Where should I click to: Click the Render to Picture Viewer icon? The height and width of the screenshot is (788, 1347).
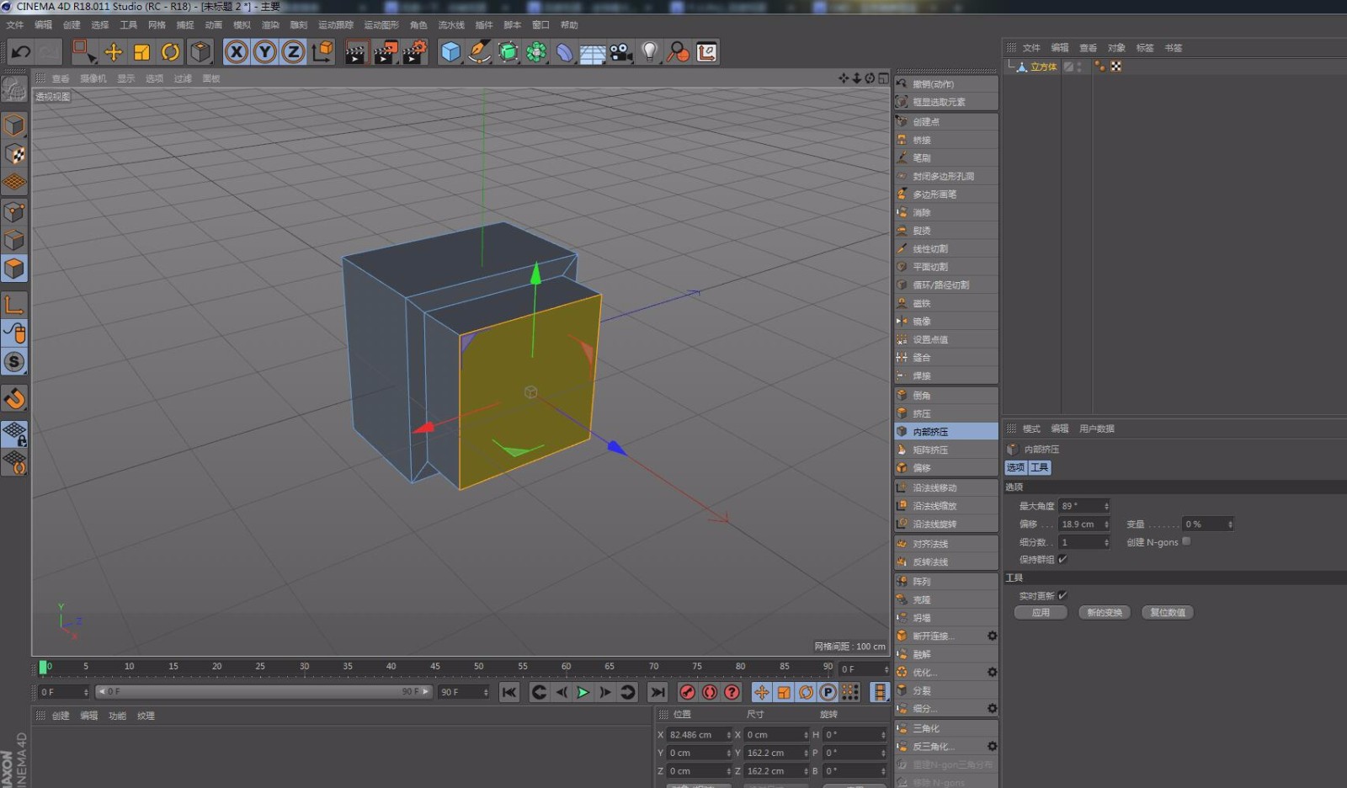(386, 52)
